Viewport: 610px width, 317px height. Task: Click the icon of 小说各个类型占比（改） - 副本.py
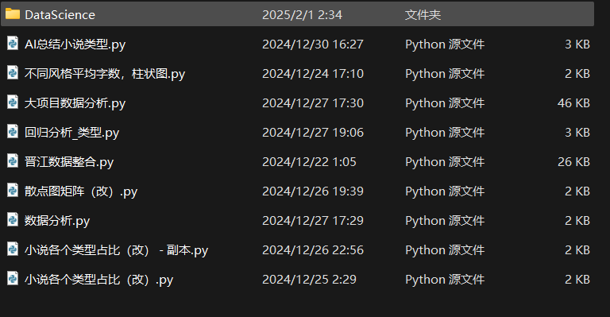tap(13, 249)
